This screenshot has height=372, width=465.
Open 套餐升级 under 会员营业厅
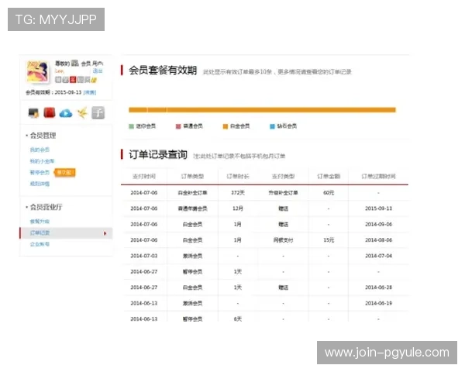[x=40, y=222]
